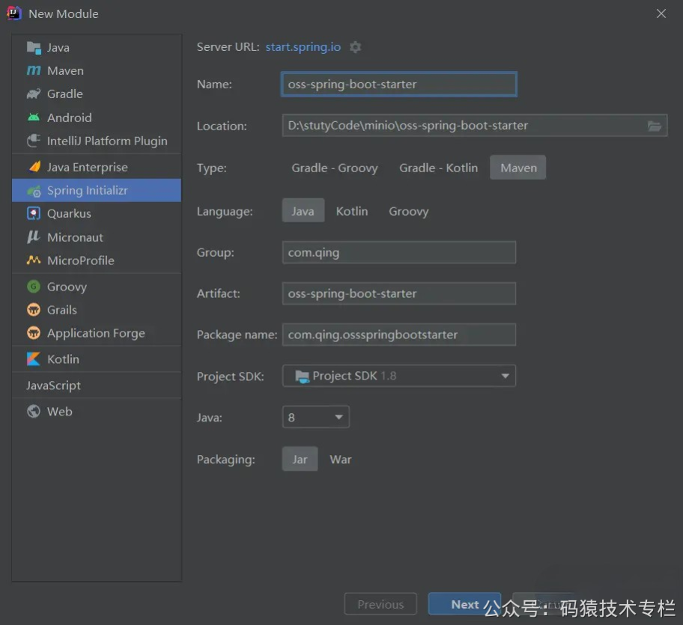Edit the Group field com.qing
Image resolution: width=683 pixels, height=625 pixels.
click(399, 252)
